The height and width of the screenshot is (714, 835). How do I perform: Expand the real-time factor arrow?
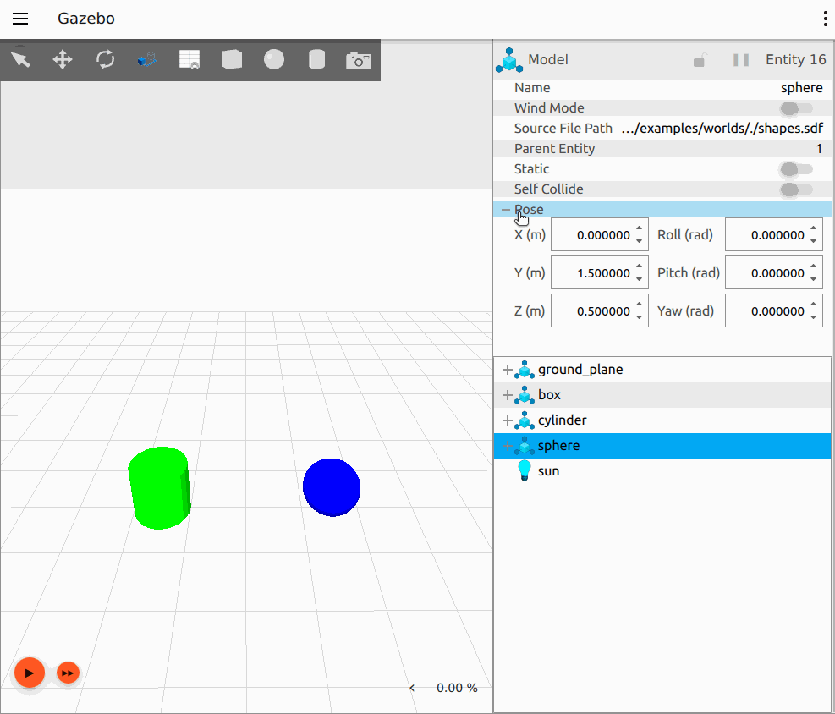click(x=412, y=688)
